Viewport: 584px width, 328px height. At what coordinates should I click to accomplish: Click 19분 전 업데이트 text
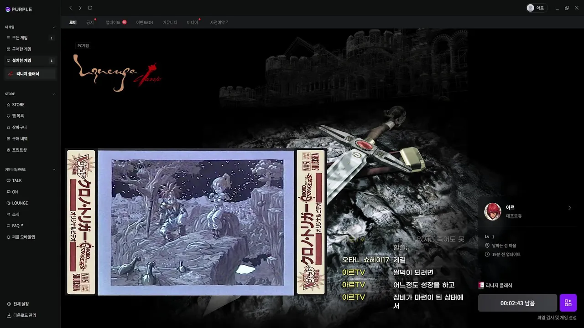[506, 254]
